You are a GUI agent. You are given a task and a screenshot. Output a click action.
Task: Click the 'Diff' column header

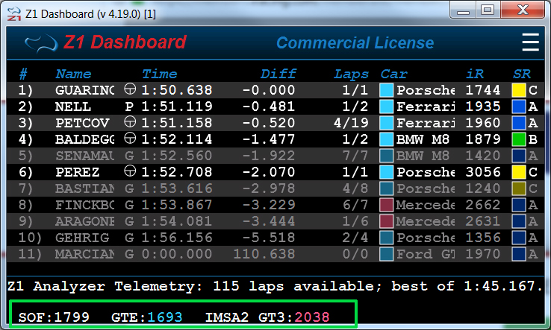coord(278,74)
